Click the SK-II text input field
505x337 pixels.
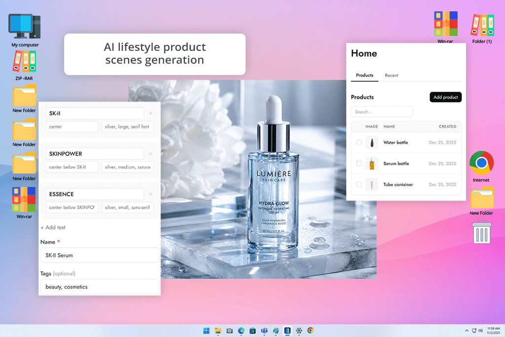click(x=95, y=113)
